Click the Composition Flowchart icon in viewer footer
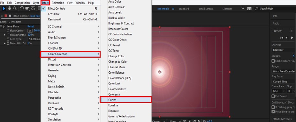Viewport: 296px width, 122px height. coord(199,121)
